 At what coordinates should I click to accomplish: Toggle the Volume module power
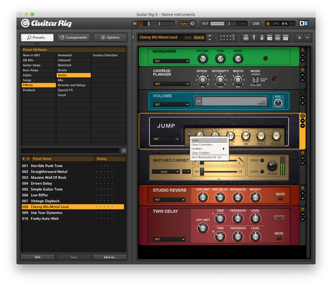coord(303,93)
